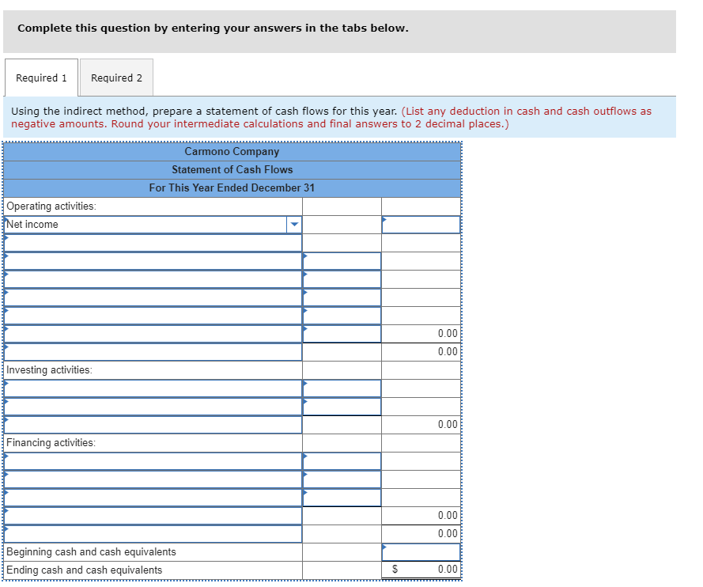Click the third blank row under Financing activities
This screenshot has width=703, height=587.
tap(150, 497)
